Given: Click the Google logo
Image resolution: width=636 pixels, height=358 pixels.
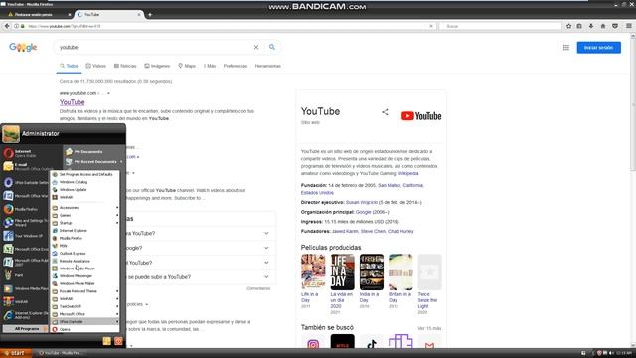Looking at the screenshot, I should click(23, 47).
